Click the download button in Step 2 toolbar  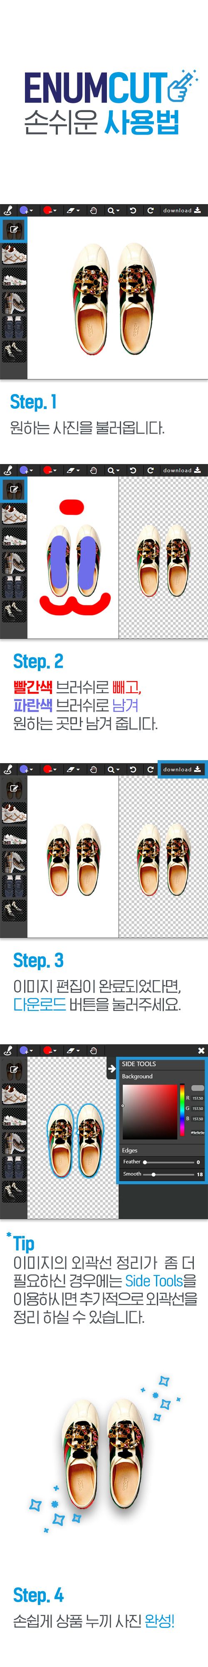(182, 470)
